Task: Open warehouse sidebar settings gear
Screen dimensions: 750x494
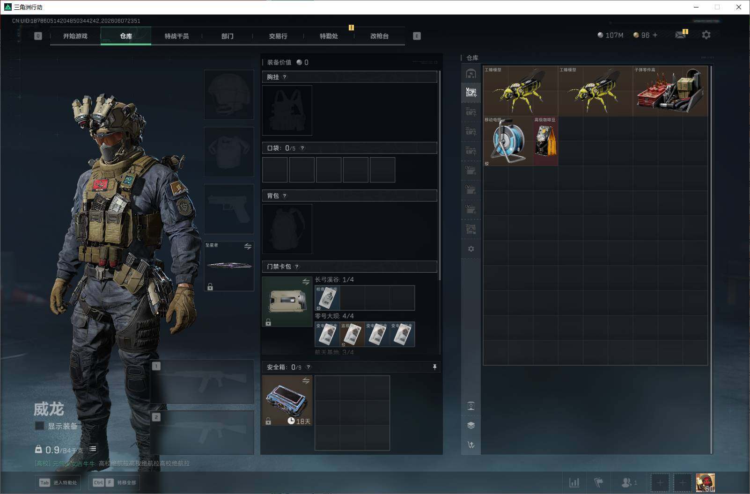Action: 471,249
